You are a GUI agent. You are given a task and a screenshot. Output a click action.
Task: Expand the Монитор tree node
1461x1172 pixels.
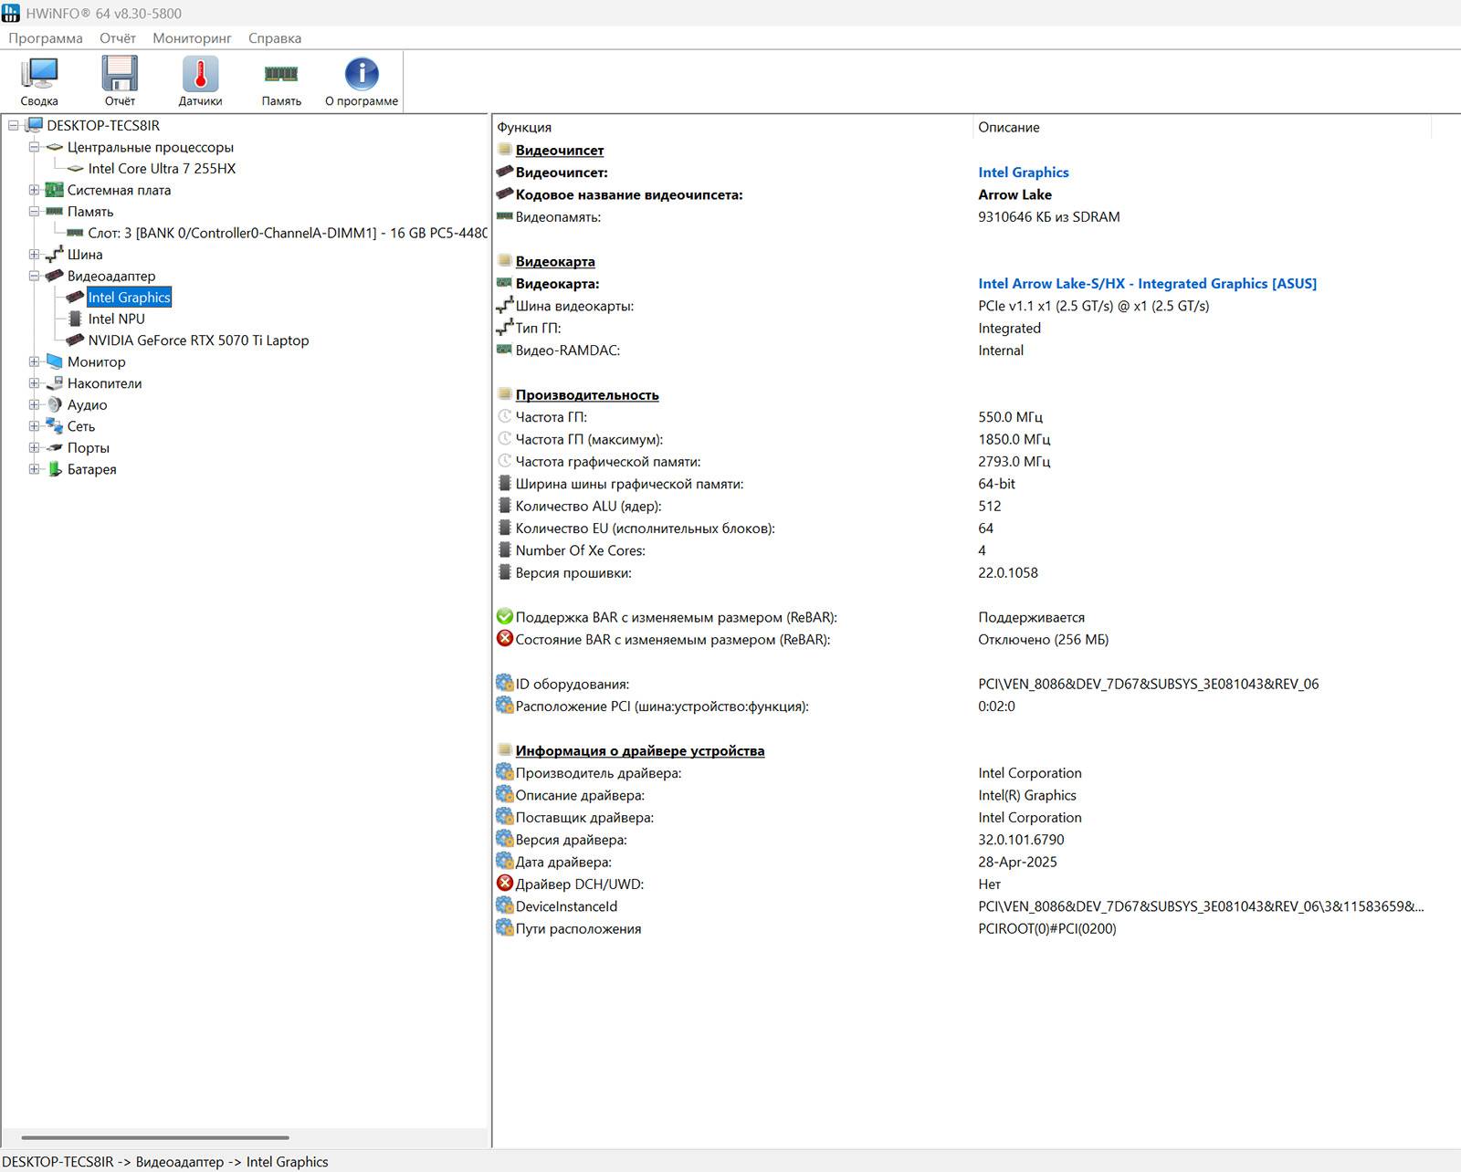tap(34, 361)
